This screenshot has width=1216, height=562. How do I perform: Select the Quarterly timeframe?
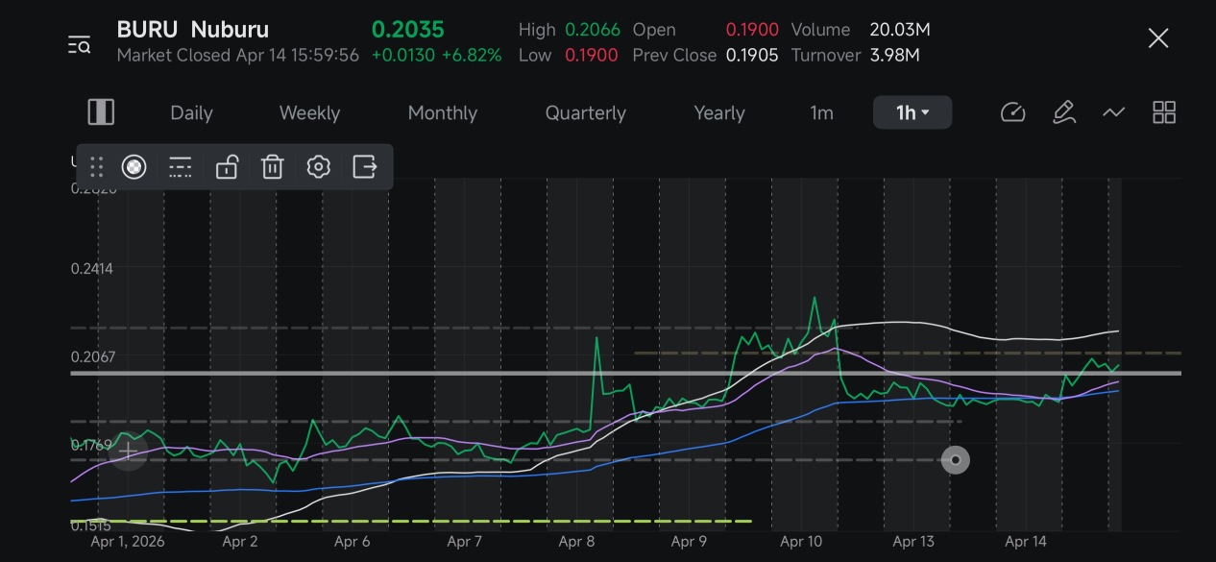tap(586, 112)
